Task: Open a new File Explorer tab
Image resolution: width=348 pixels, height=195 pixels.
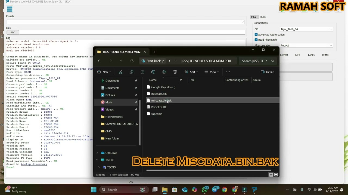Action: 155,52
